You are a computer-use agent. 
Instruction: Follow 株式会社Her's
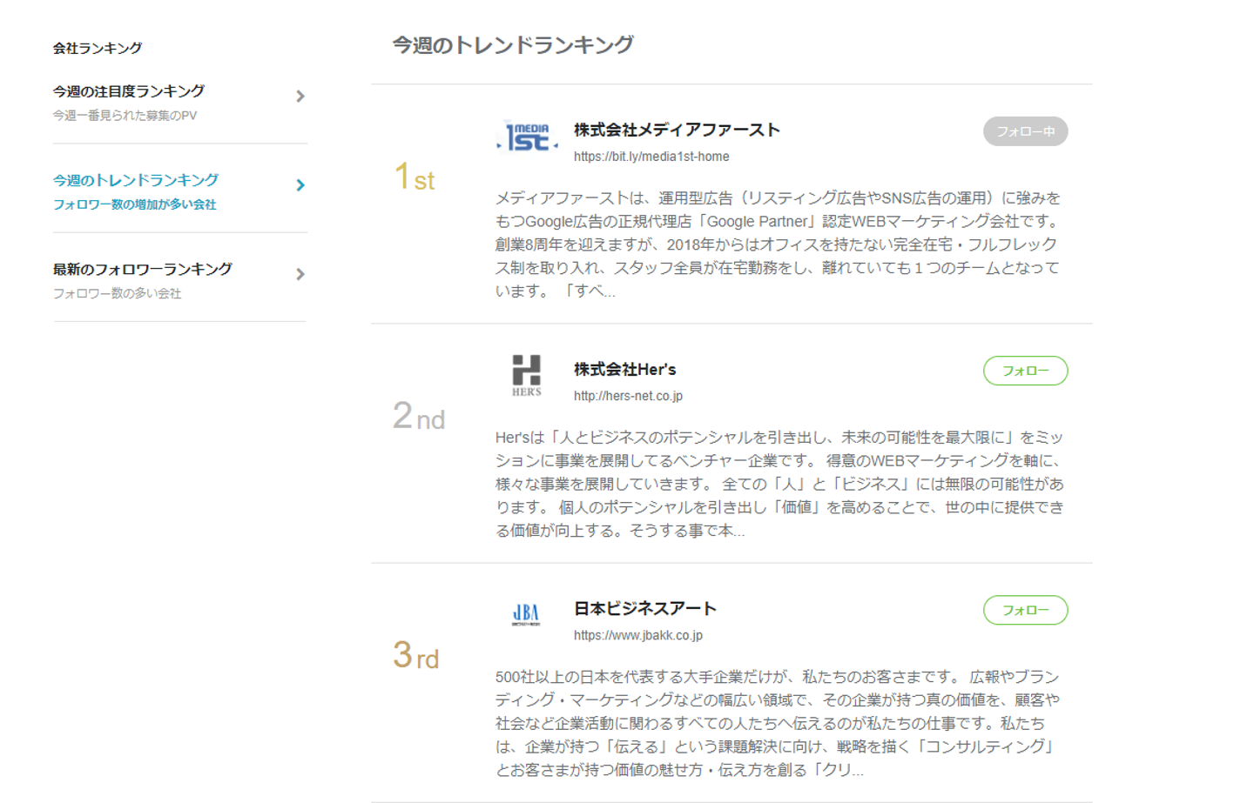coord(1025,371)
